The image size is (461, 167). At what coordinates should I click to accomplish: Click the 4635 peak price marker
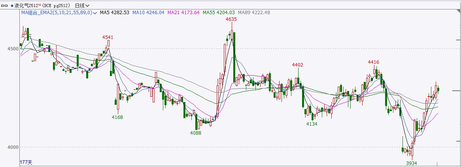point(231,19)
